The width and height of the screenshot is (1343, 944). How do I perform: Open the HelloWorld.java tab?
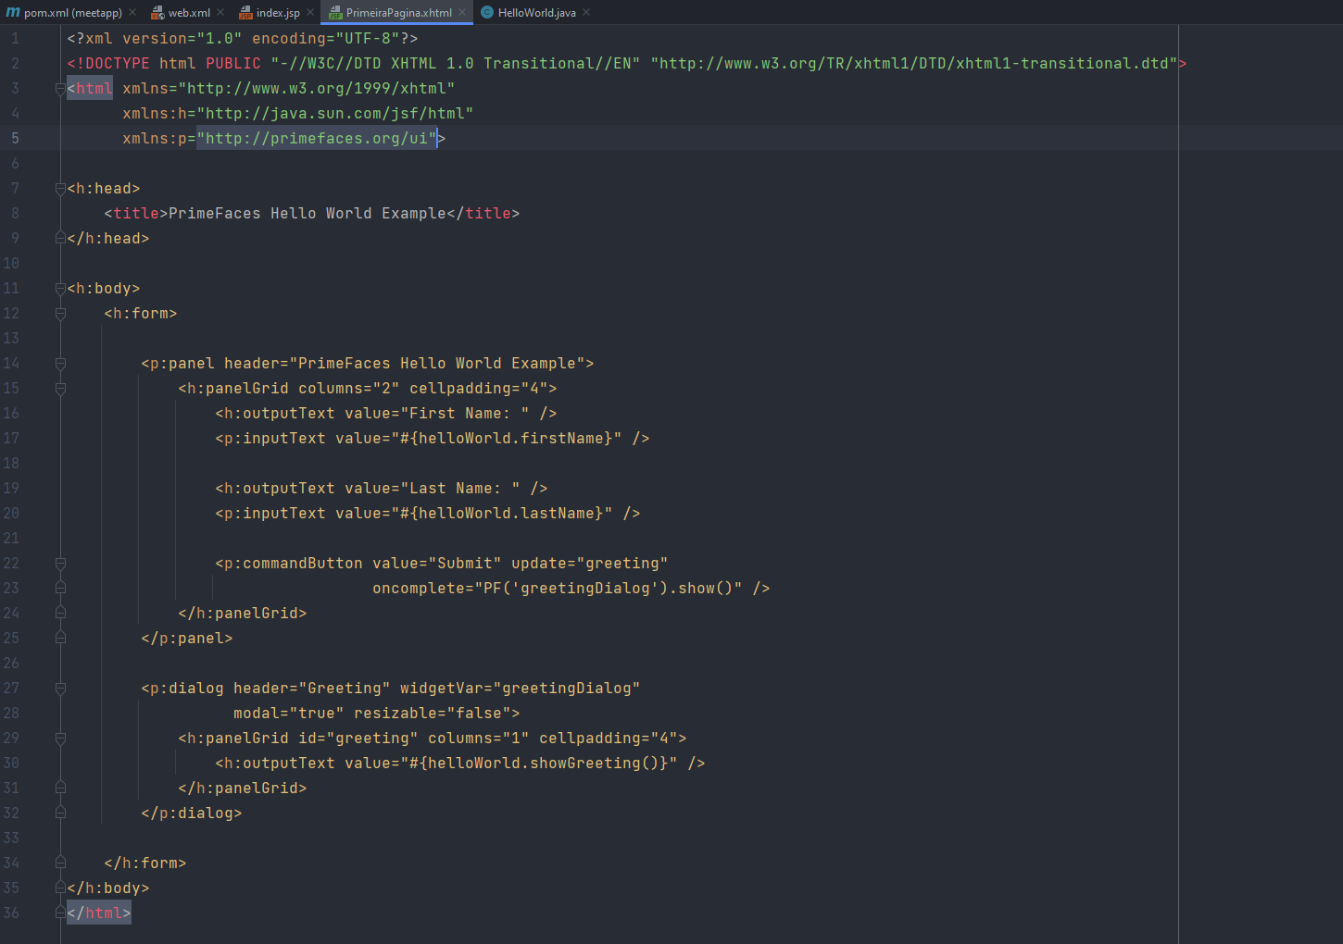(536, 13)
